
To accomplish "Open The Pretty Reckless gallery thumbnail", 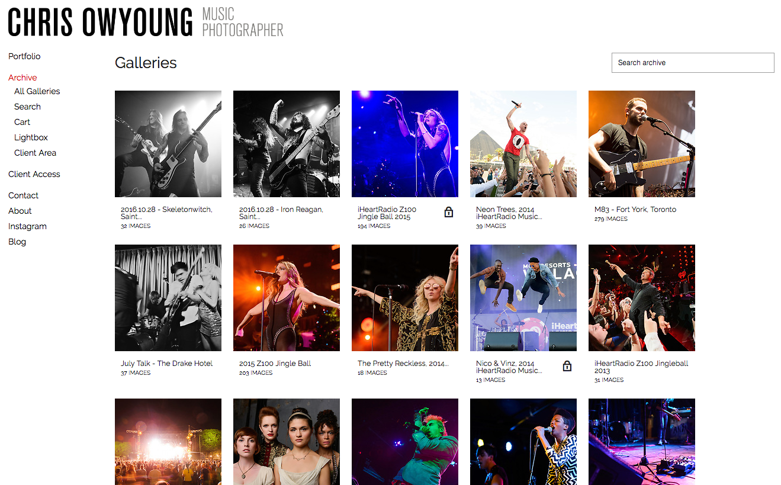I will (405, 298).
